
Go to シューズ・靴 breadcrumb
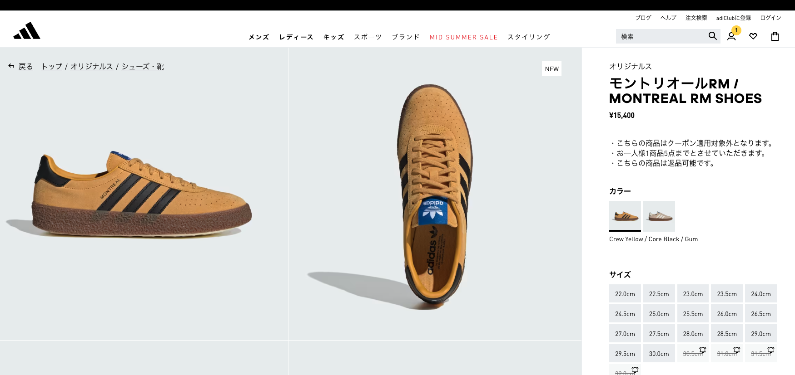(143, 66)
